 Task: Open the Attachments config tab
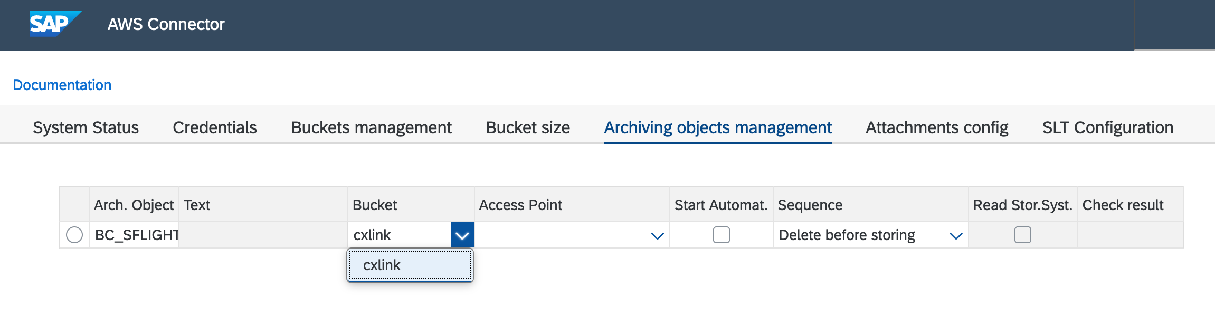click(936, 127)
